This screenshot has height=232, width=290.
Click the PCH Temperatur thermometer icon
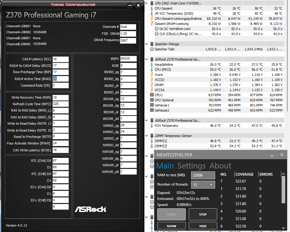pos(152,126)
